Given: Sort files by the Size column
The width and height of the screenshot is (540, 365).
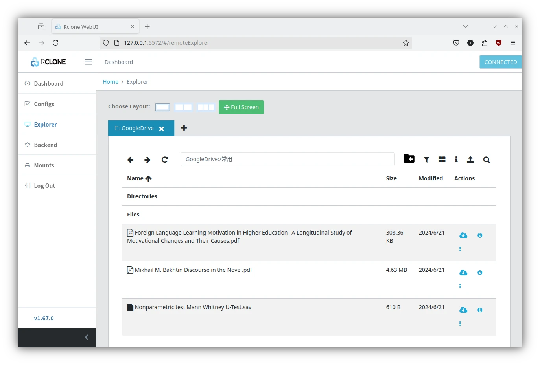Looking at the screenshot, I should tap(391, 178).
